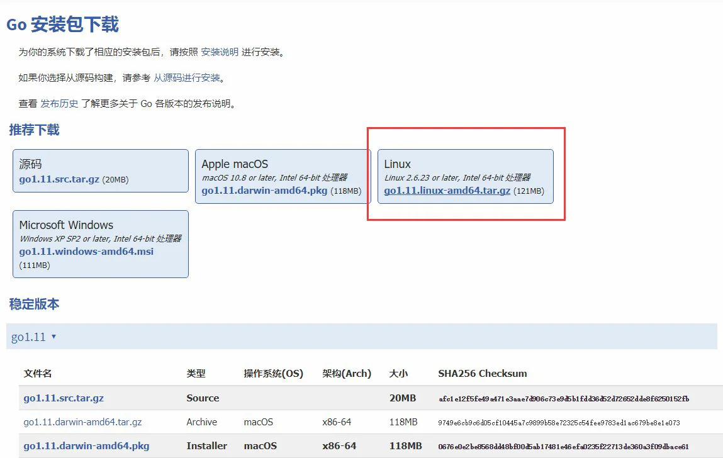This screenshot has width=723, height=458.
Task: Download go1.11.linux-amd64.tar.gz from the Linux box
Action: (x=447, y=191)
